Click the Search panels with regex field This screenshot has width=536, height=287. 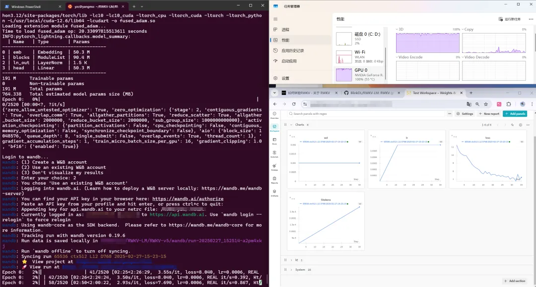click(x=366, y=114)
